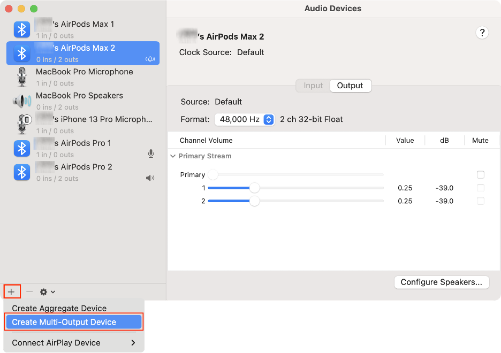Click the Value column header
Image resolution: width=501 pixels, height=353 pixels.
(x=405, y=141)
